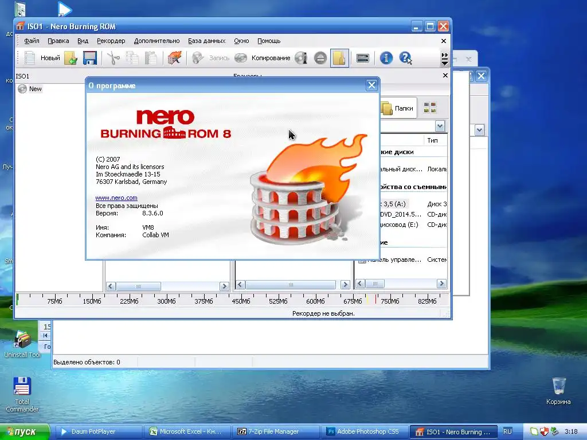The image size is (587, 440).
Task: Open the Корзина recycle bin icon
Action: coord(558,391)
